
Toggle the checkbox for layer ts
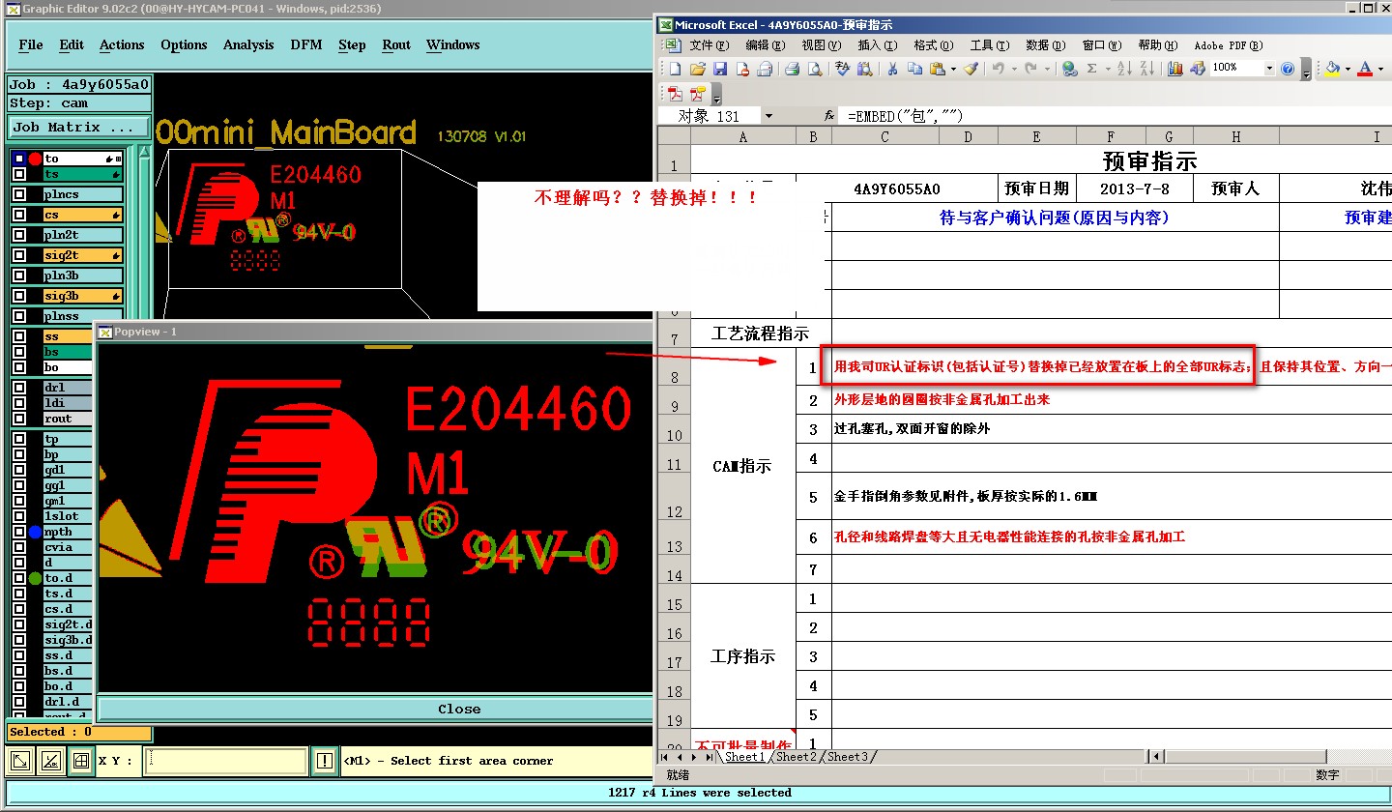coord(19,174)
